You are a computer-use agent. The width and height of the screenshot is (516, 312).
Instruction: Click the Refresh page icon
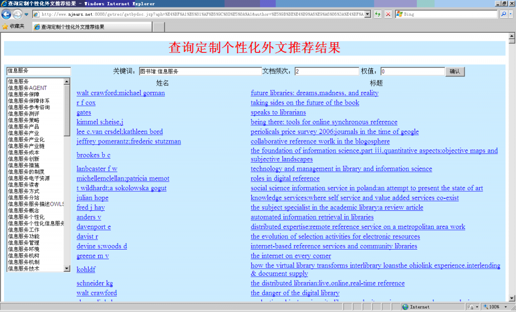377,14
